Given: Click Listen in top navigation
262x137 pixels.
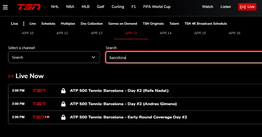Looking at the screenshot, I should (226, 7).
